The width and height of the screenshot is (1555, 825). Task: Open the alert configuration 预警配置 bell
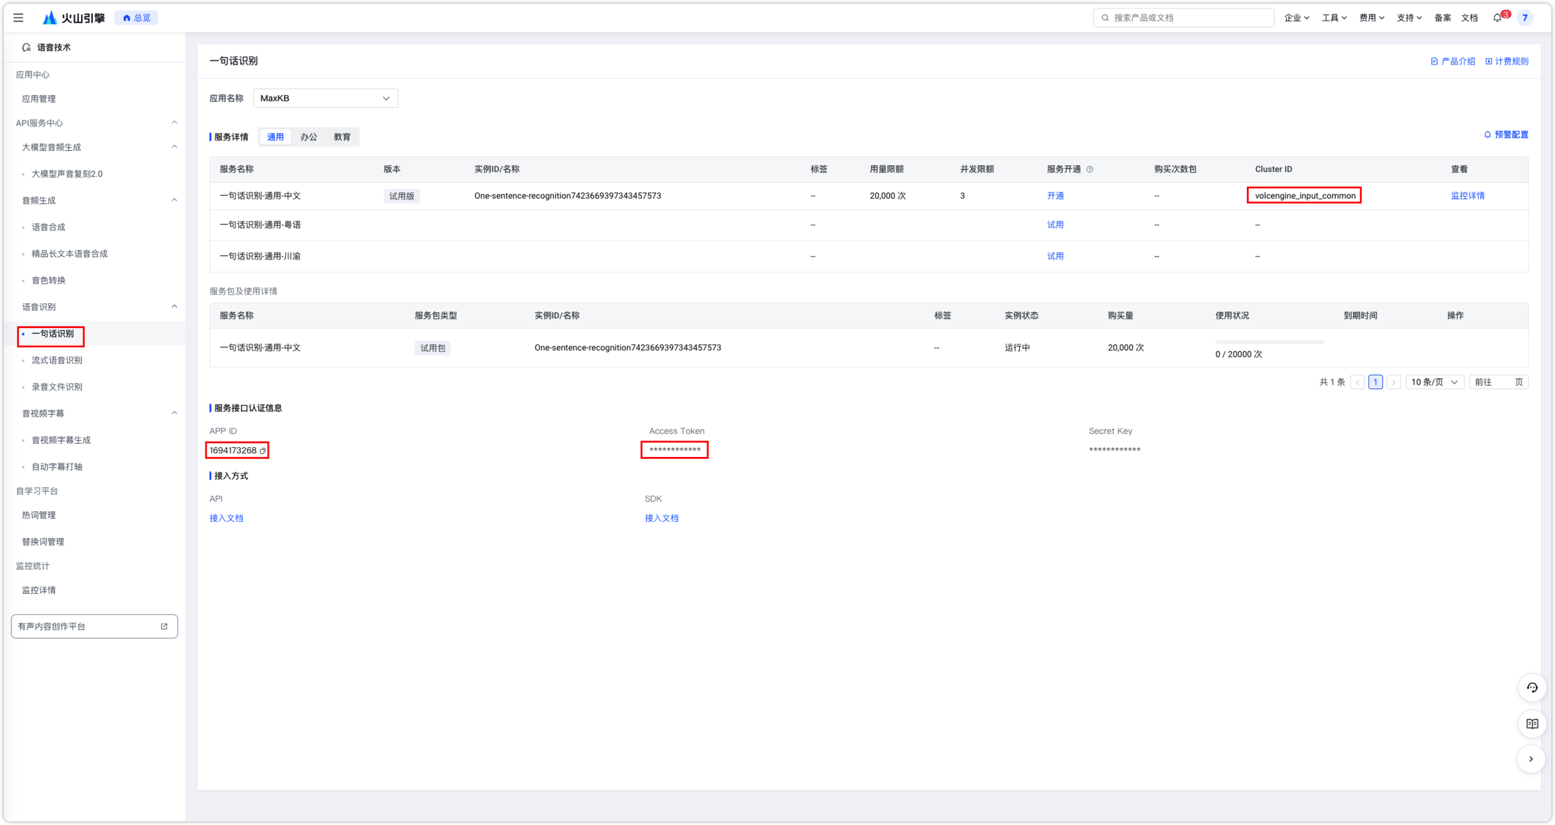point(1507,134)
